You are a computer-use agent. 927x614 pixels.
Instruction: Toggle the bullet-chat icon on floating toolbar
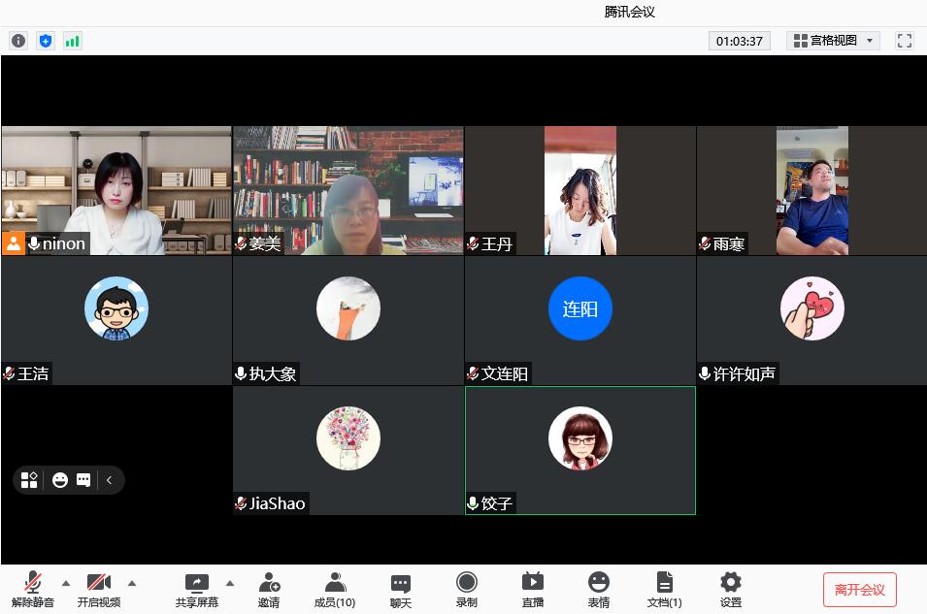tap(84, 480)
